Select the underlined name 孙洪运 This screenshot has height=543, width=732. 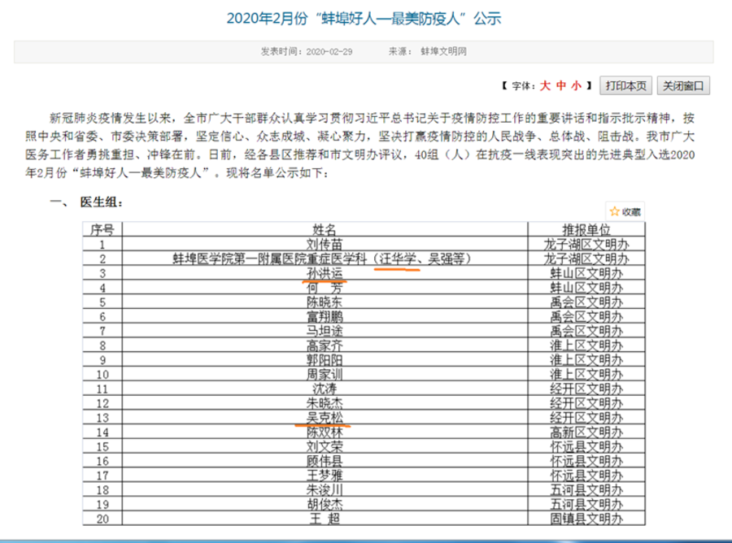point(324,273)
